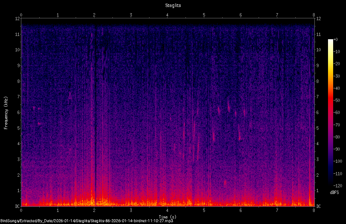Image resolution: width=346 pixels, height=224 pixels.
Task: Click the Time (s) axis label
Action: [x=167, y=217]
